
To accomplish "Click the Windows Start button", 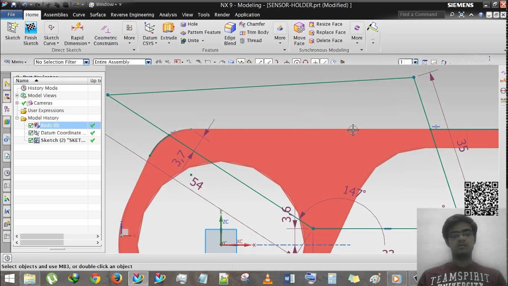I will 9,278.
